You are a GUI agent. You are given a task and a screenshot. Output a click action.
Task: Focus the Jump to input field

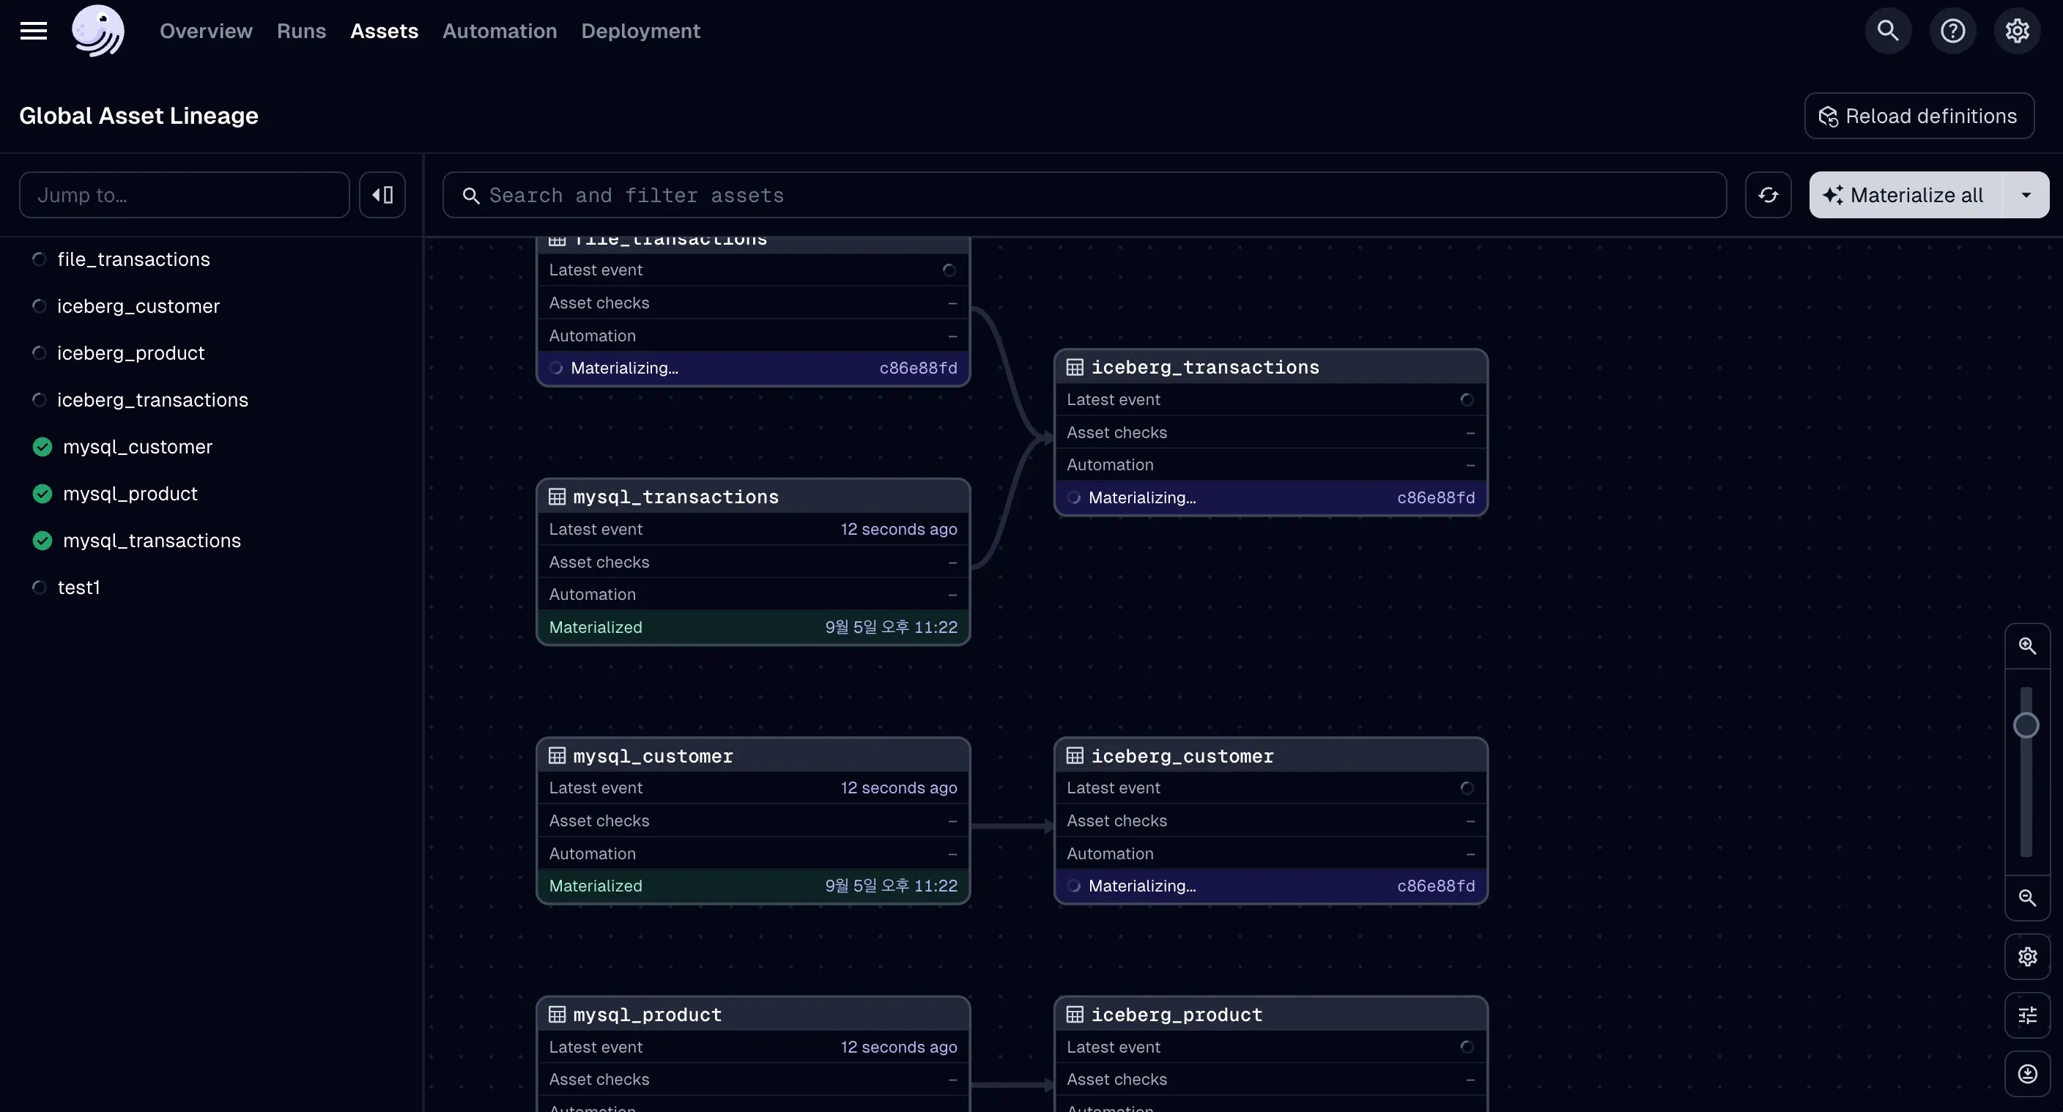pyautogui.click(x=184, y=195)
